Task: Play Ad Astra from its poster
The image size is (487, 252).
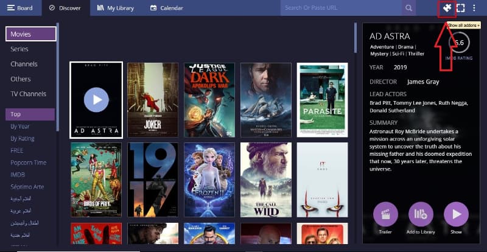Action: click(x=96, y=100)
